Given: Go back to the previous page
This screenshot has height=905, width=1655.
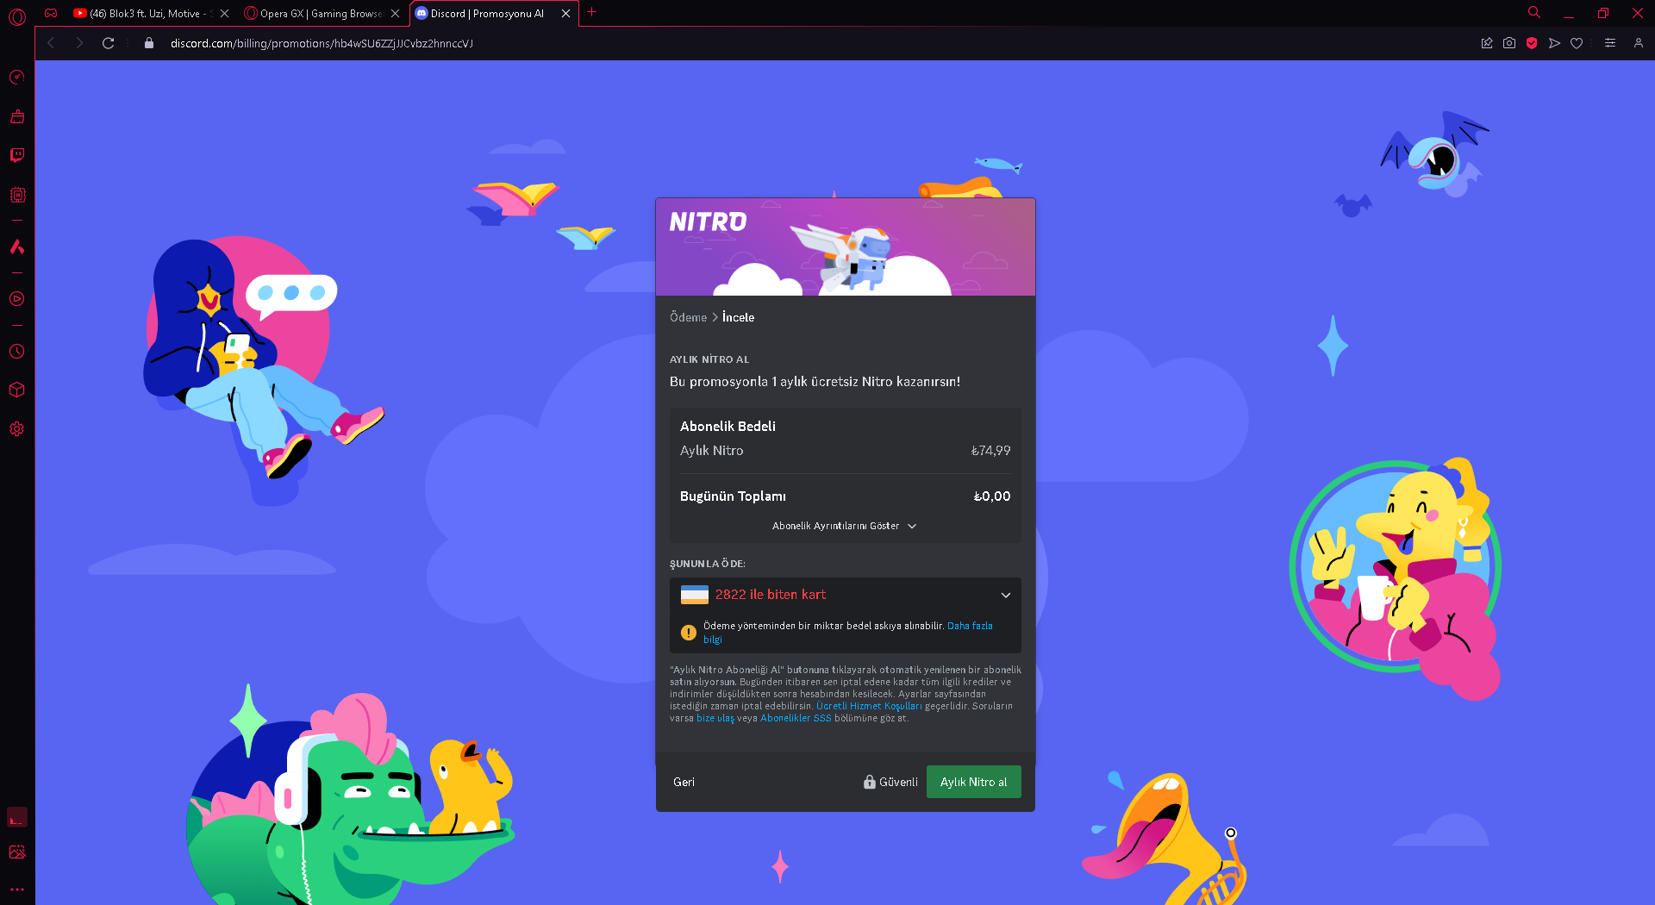Looking at the screenshot, I should [x=51, y=43].
